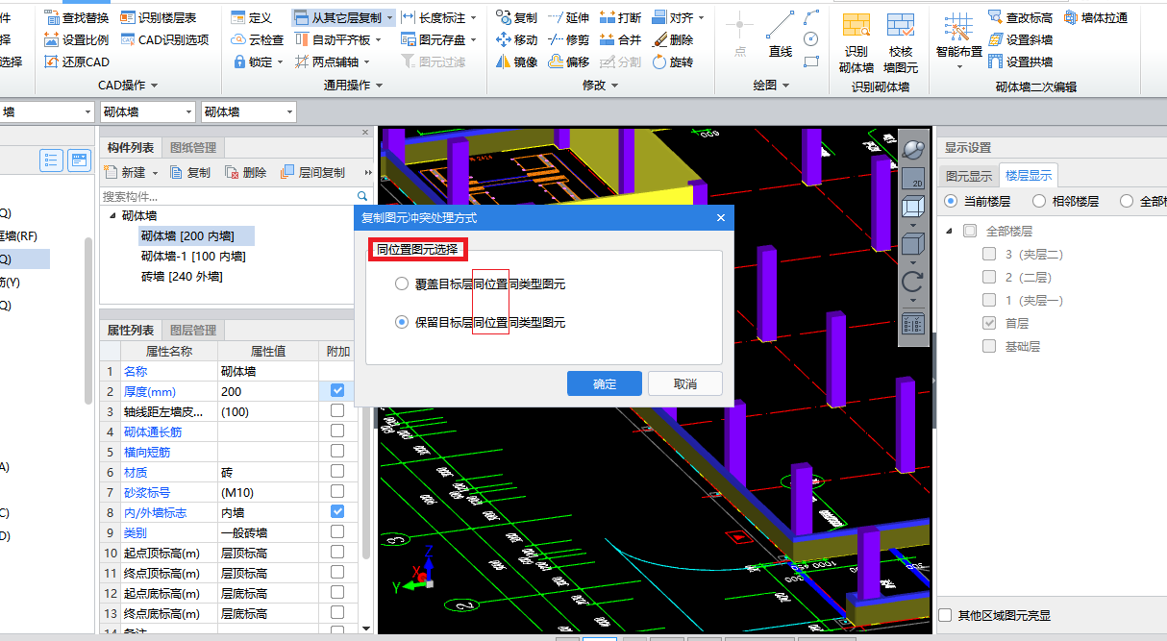
Task: Switch to 图元显示 tab
Action: [x=969, y=176]
